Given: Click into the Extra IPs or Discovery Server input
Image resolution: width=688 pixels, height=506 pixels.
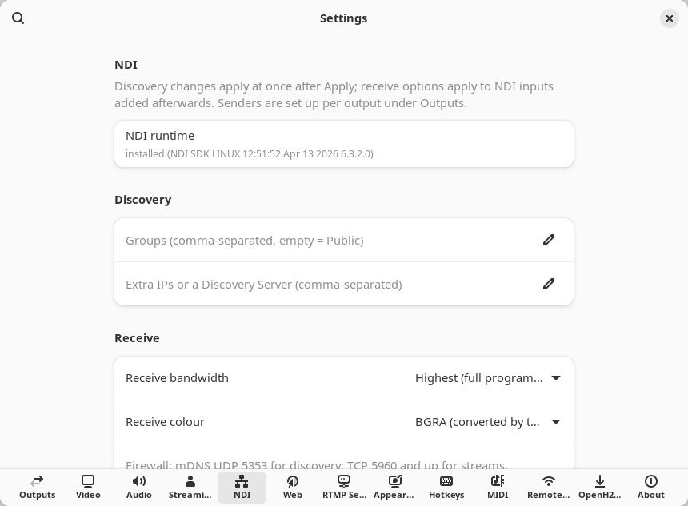Looking at the screenshot, I should 343,284.
